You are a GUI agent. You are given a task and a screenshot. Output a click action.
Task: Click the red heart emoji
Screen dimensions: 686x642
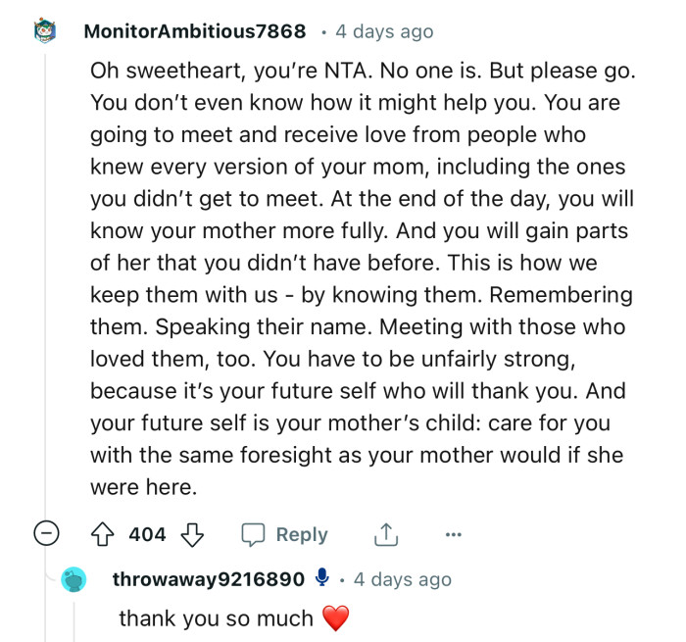tap(335, 619)
